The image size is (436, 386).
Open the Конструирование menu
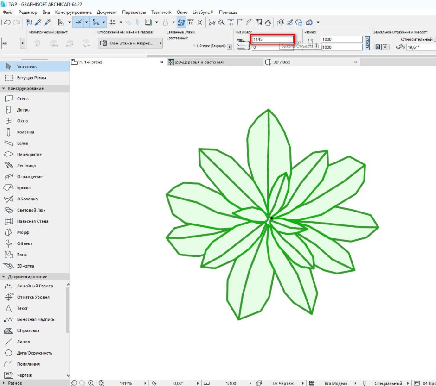tap(73, 12)
